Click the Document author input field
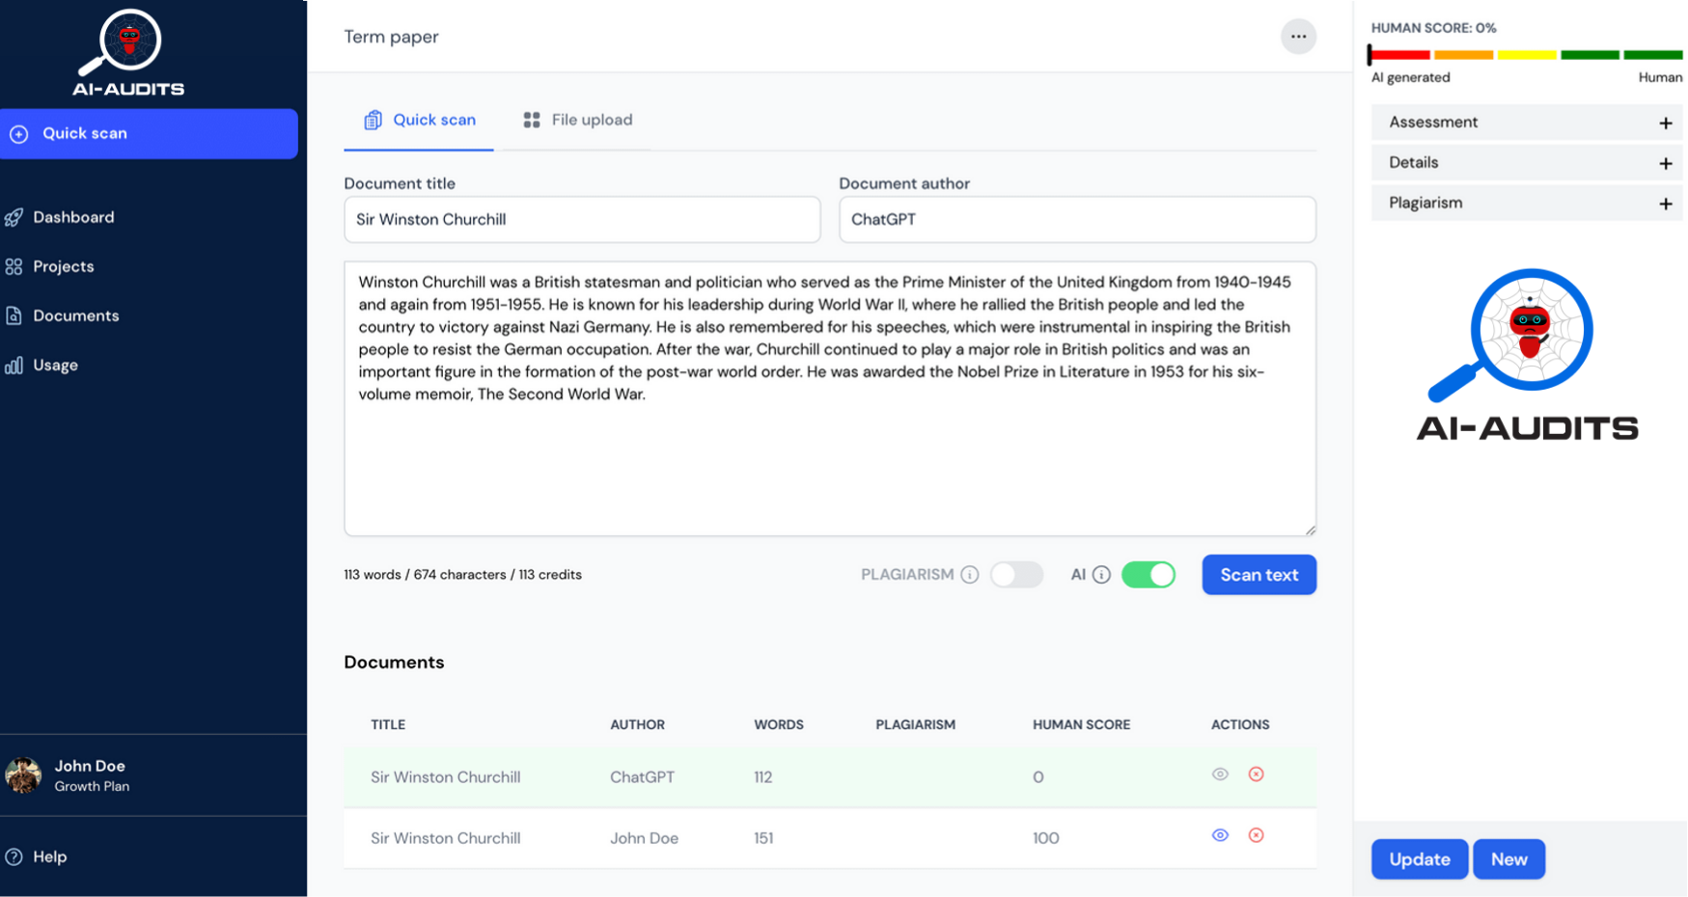The height and width of the screenshot is (897, 1688). pyautogui.click(x=1077, y=220)
